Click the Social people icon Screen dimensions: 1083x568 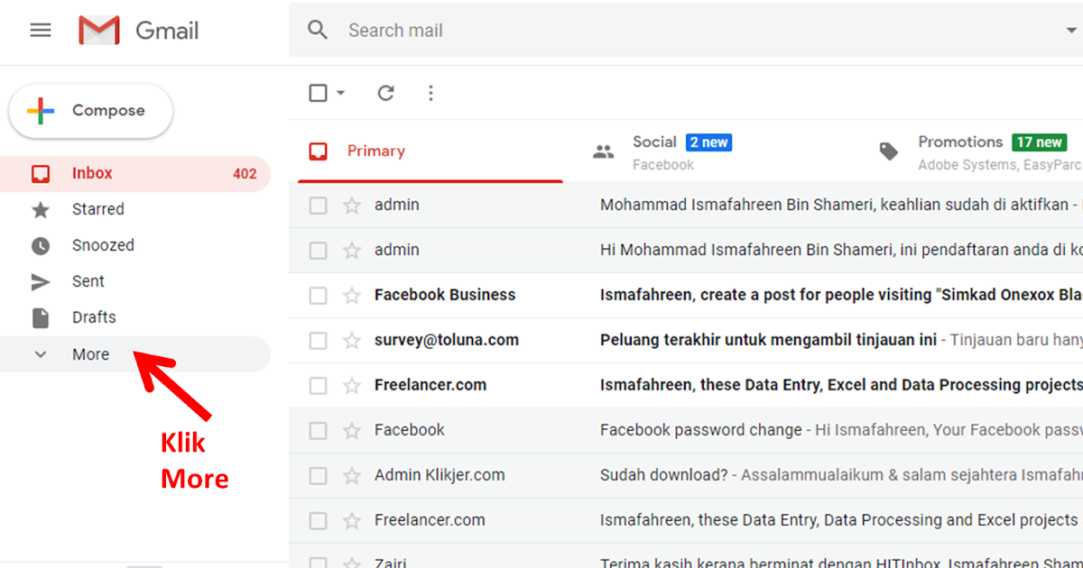(603, 151)
